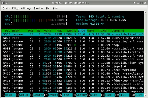Viewport: 148px width, 98px height.
Task: Click the F1 Help function button
Action: coord(9,95)
